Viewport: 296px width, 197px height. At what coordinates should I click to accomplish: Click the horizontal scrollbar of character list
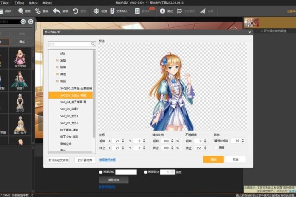point(70,152)
